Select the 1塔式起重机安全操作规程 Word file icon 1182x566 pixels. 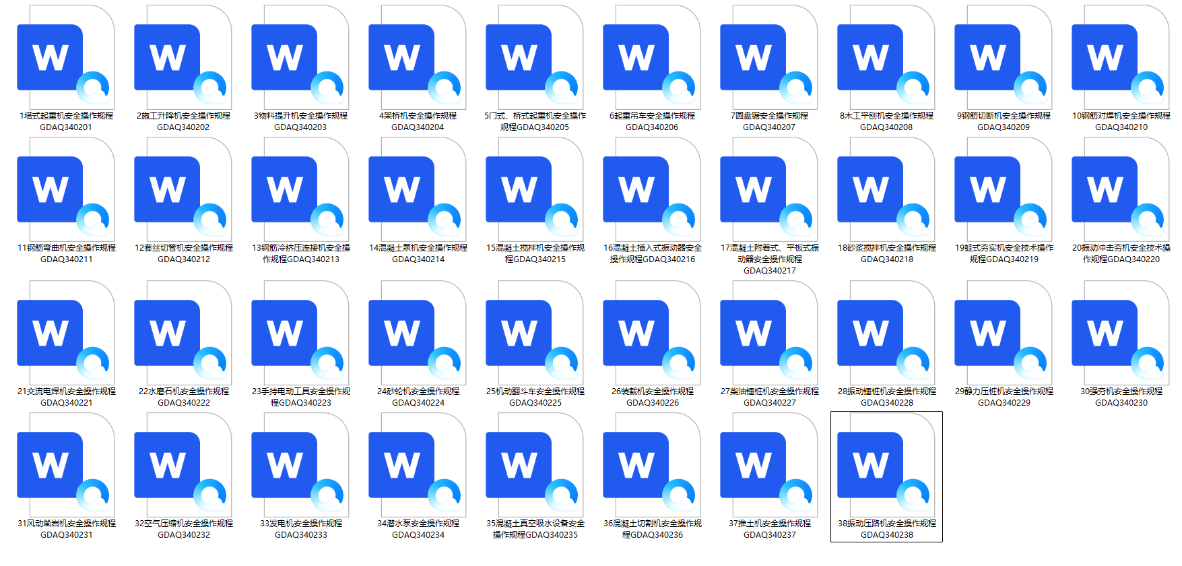coord(66,57)
